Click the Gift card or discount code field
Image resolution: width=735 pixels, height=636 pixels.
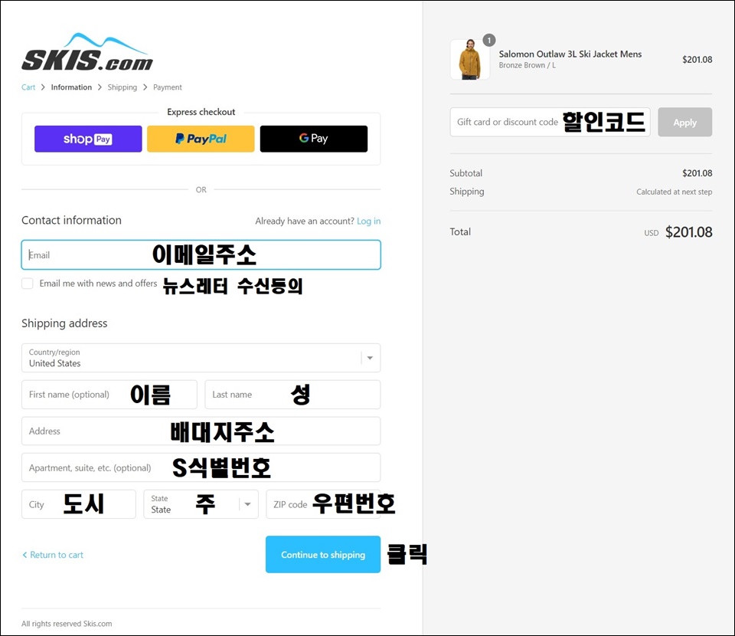[x=550, y=122]
